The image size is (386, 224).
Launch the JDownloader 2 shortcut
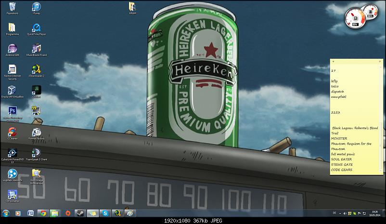[37, 71]
